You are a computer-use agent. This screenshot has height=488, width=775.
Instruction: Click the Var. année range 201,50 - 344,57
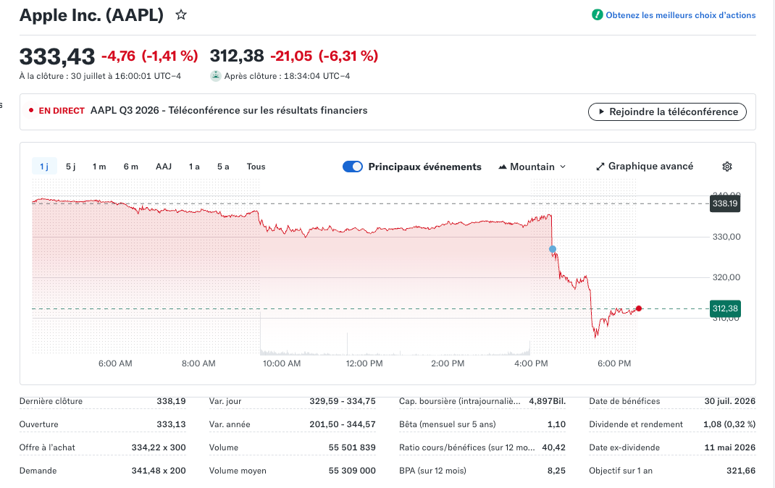(343, 424)
